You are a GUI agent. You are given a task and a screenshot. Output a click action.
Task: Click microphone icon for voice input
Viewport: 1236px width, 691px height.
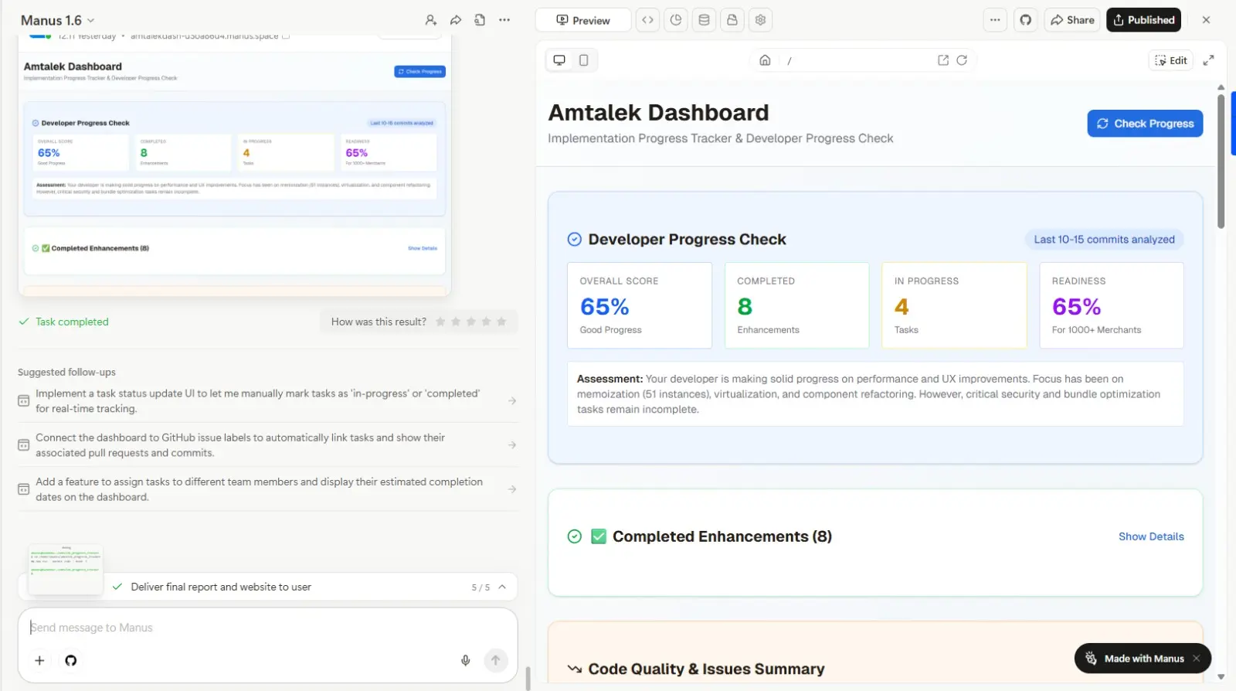[465, 660]
